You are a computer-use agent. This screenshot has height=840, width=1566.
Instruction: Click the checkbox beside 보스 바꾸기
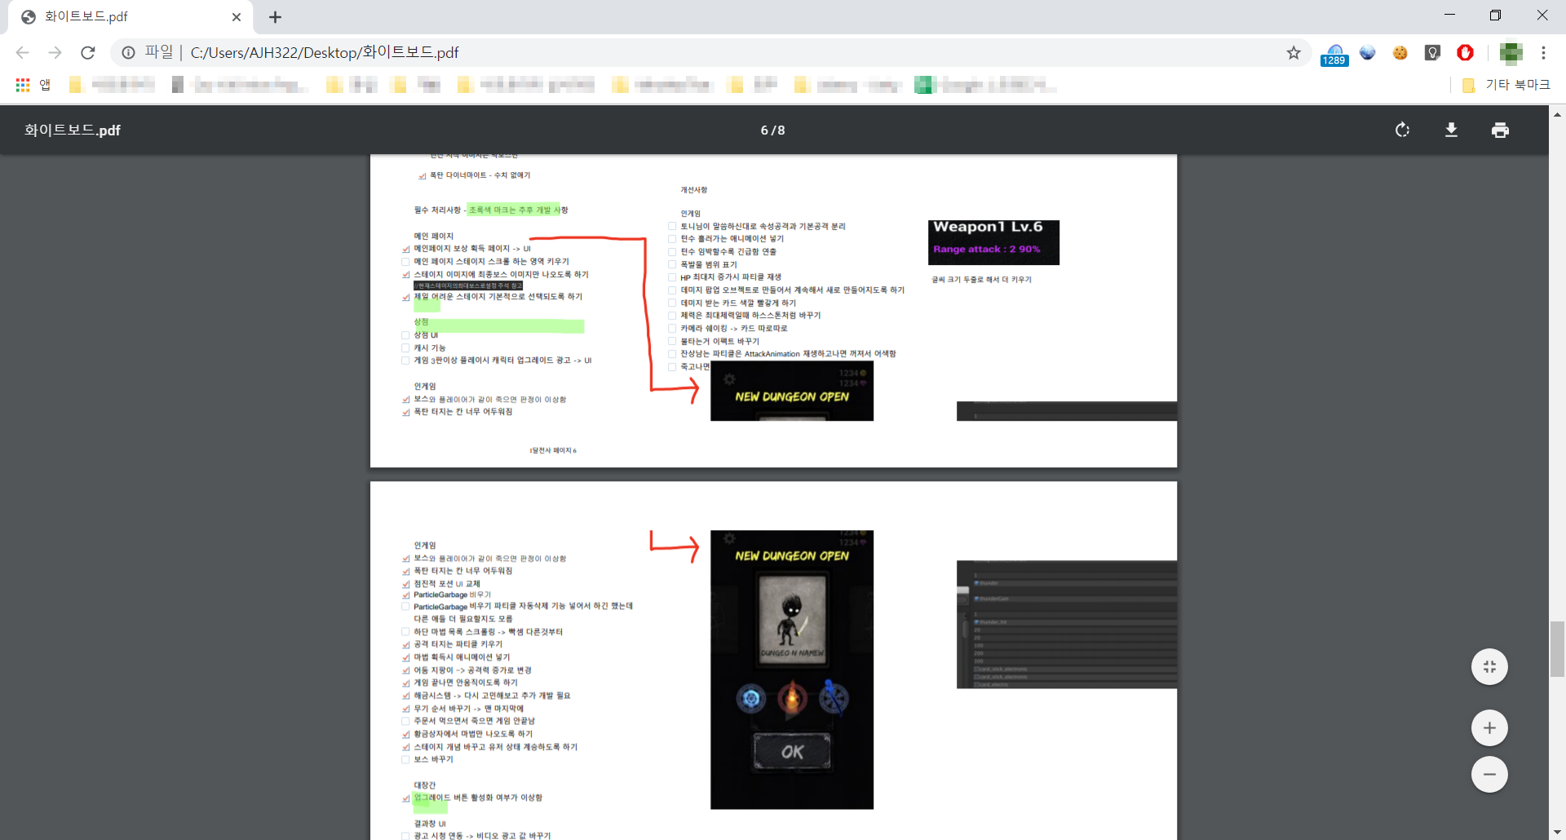pos(405,760)
